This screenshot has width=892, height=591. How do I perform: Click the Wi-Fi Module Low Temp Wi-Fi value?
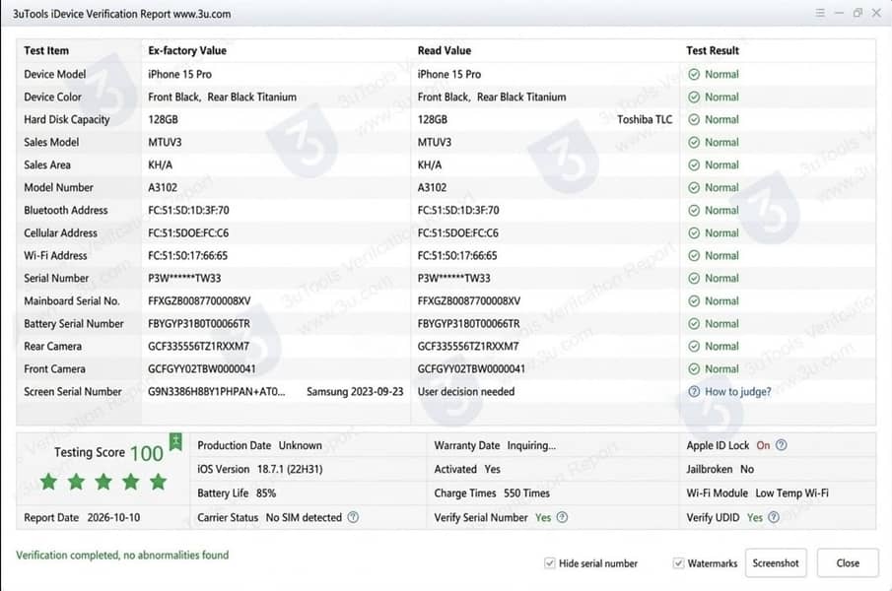tap(791, 493)
